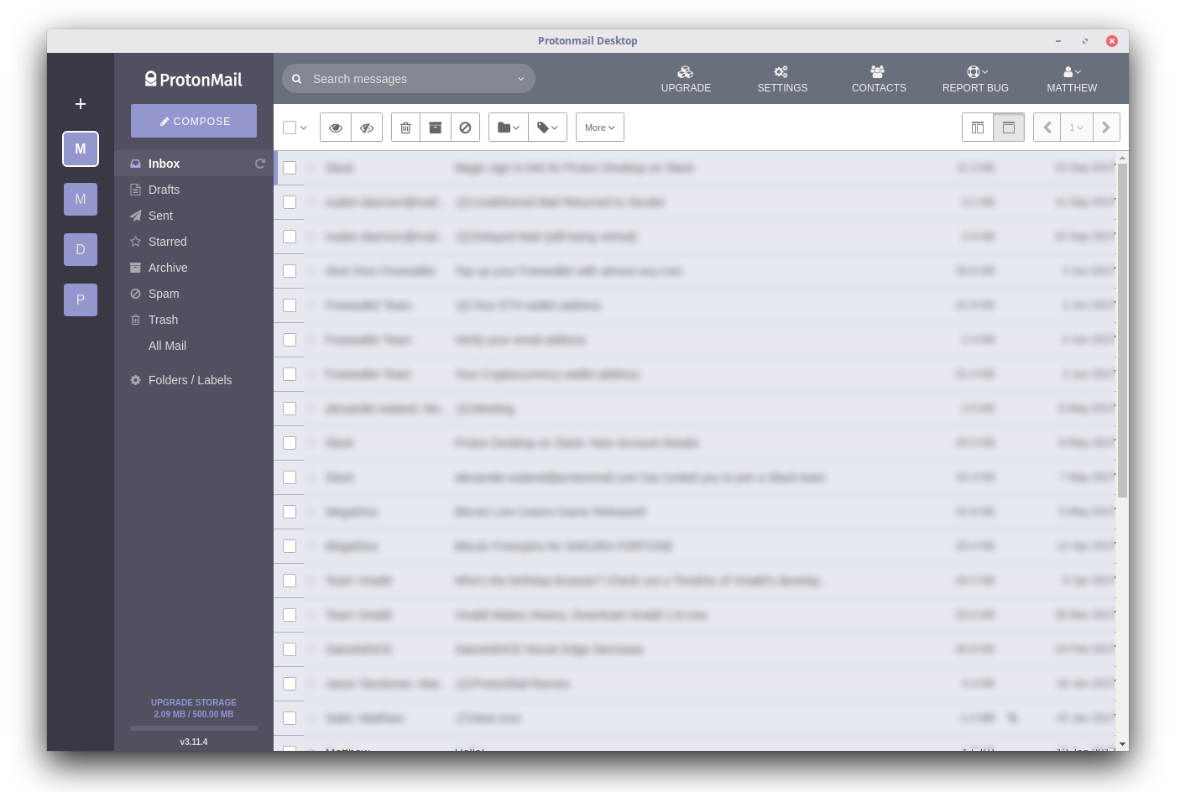
Task: Open the Matthew user menu
Action: click(x=1072, y=79)
